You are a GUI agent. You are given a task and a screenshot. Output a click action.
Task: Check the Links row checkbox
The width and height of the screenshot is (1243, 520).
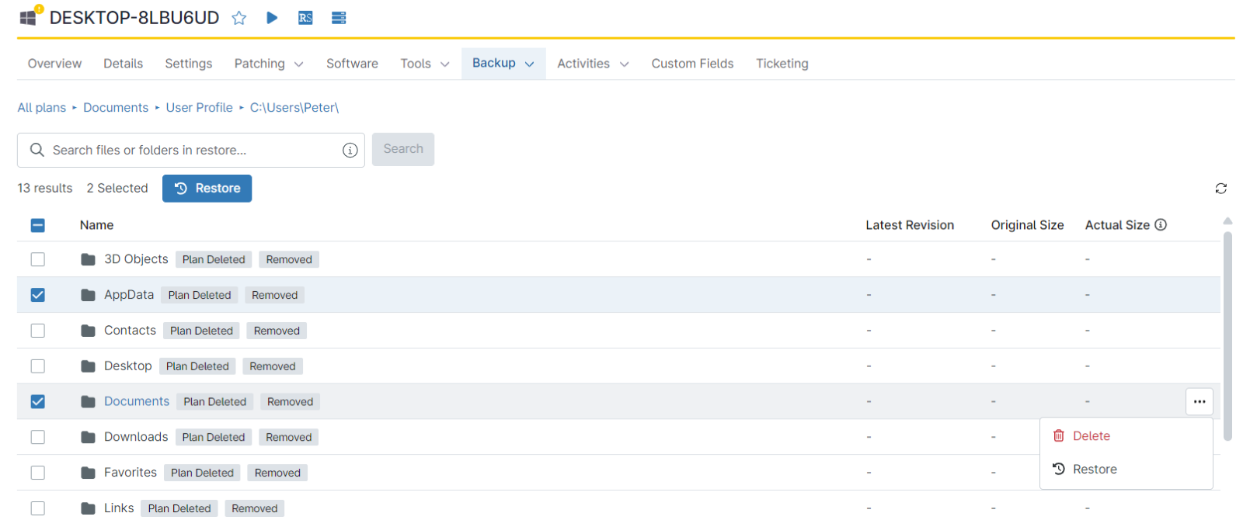(37, 508)
